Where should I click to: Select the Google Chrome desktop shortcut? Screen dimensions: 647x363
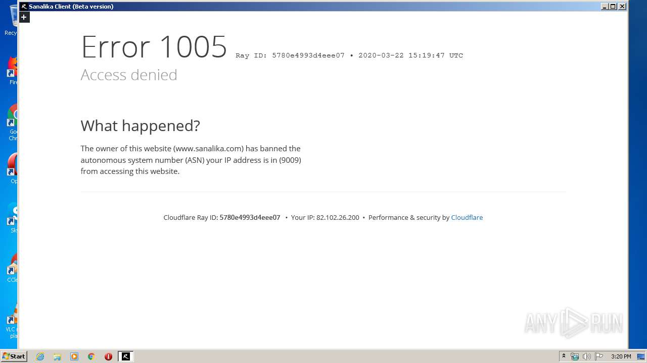point(11,123)
